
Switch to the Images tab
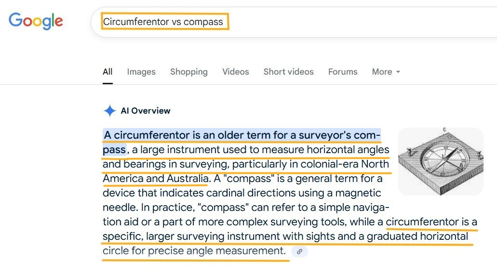pos(141,72)
